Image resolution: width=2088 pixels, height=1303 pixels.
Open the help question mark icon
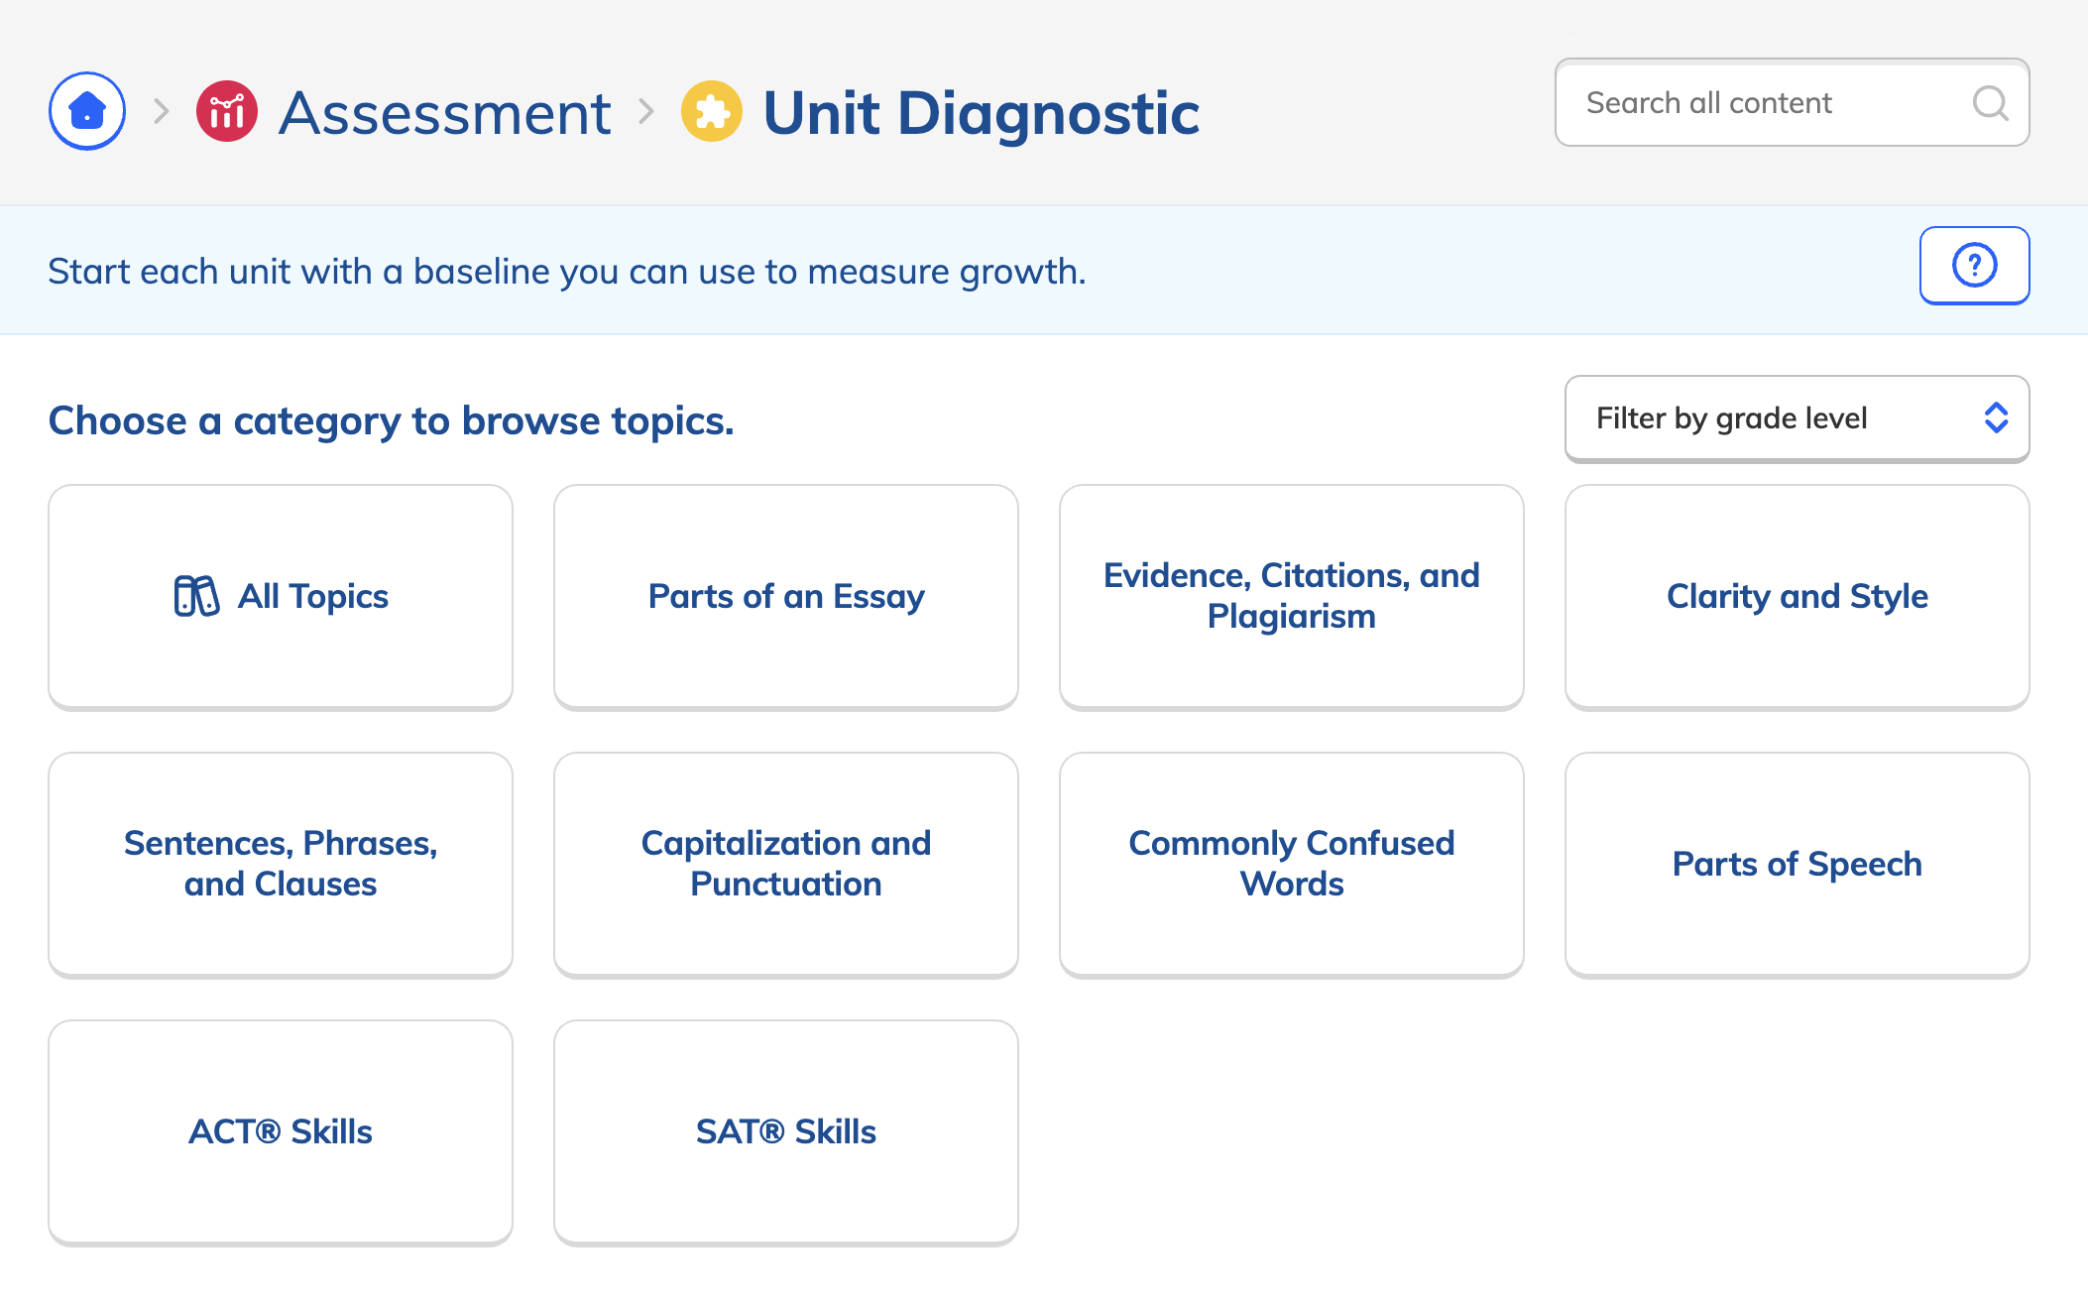click(x=1974, y=265)
